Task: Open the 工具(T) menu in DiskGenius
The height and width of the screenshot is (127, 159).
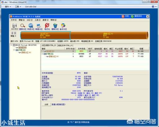Action: click(38, 20)
